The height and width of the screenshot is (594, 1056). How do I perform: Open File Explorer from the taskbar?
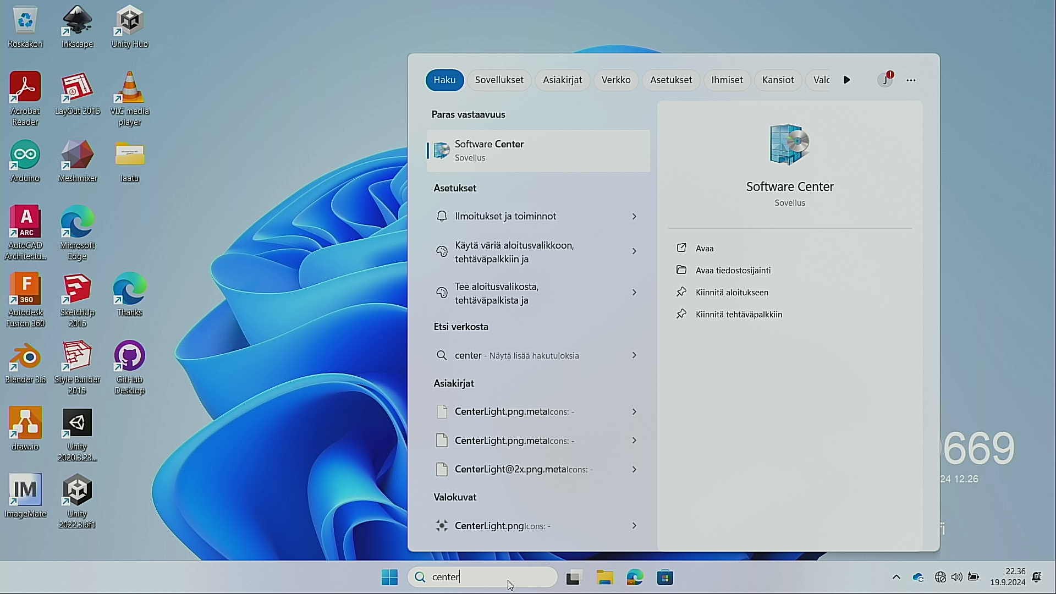604,577
